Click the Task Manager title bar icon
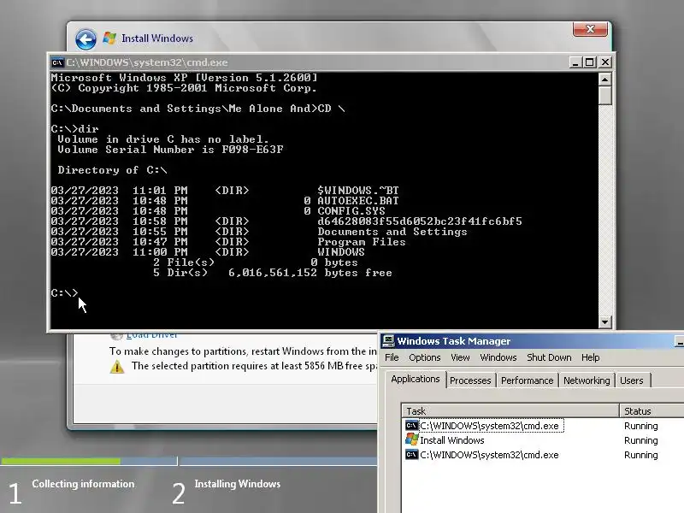 click(388, 340)
